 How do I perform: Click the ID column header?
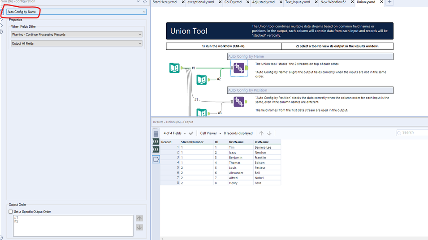221,142
